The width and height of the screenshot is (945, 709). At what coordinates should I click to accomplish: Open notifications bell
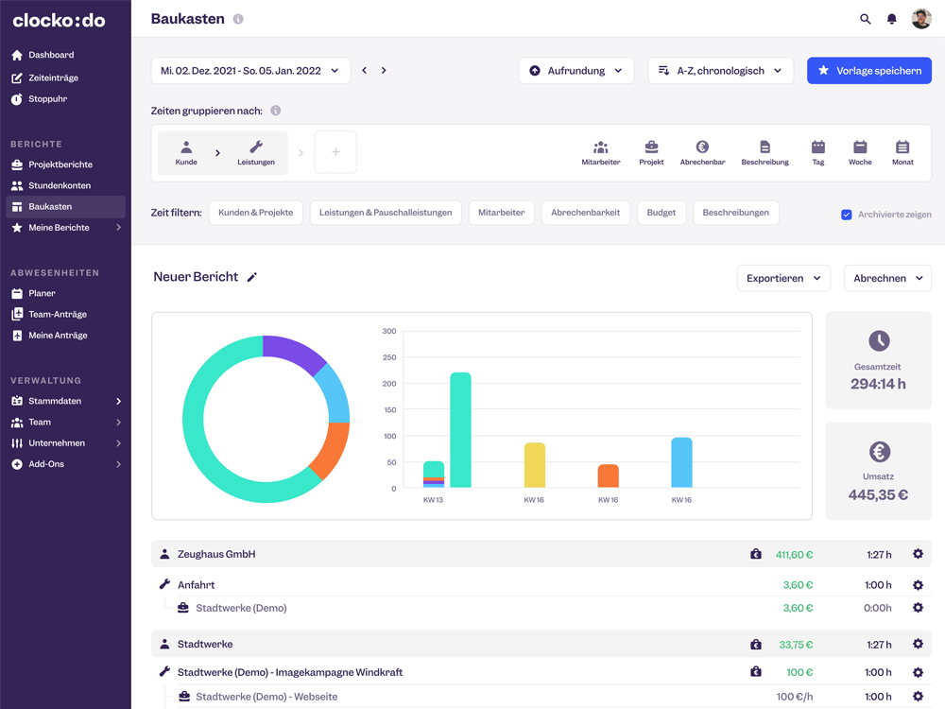pos(891,19)
